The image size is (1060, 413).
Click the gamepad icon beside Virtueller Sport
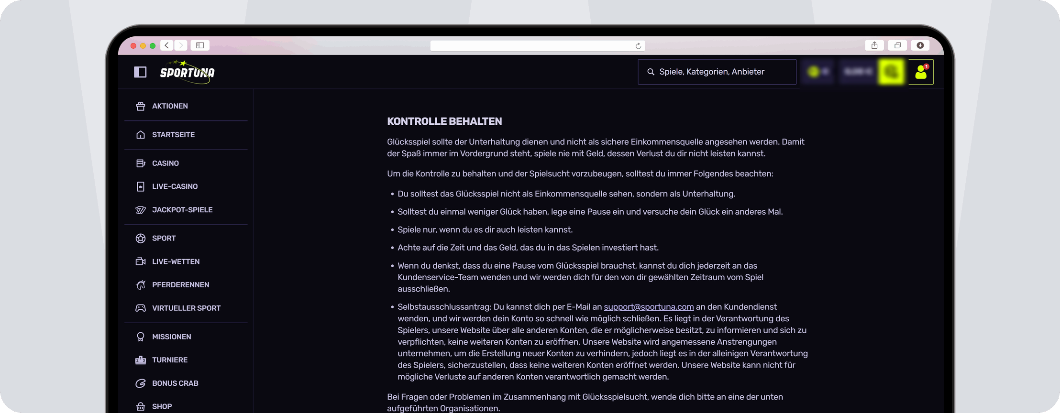coord(141,308)
